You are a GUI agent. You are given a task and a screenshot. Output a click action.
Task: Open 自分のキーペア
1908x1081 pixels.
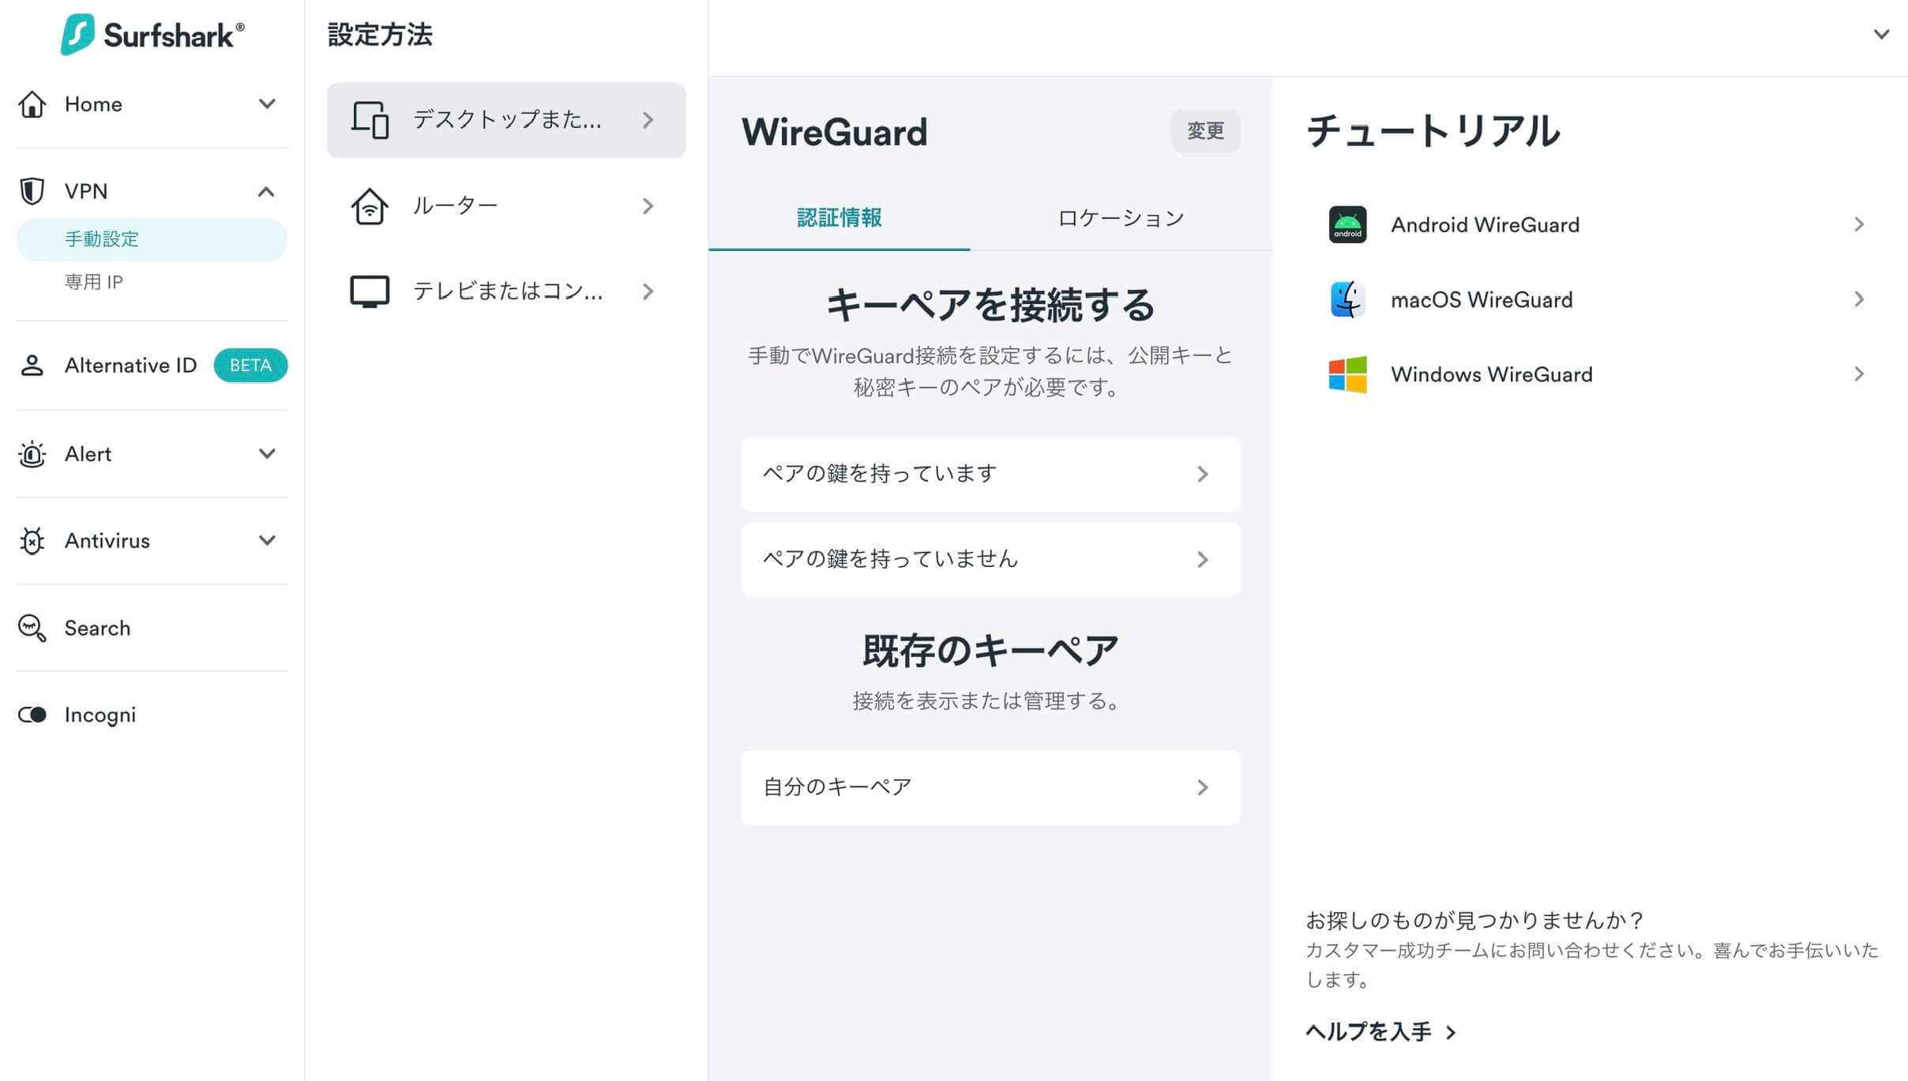tap(990, 787)
